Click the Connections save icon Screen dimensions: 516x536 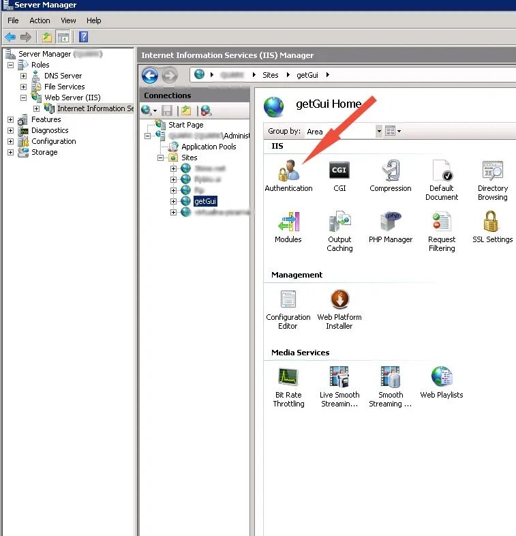click(x=167, y=110)
